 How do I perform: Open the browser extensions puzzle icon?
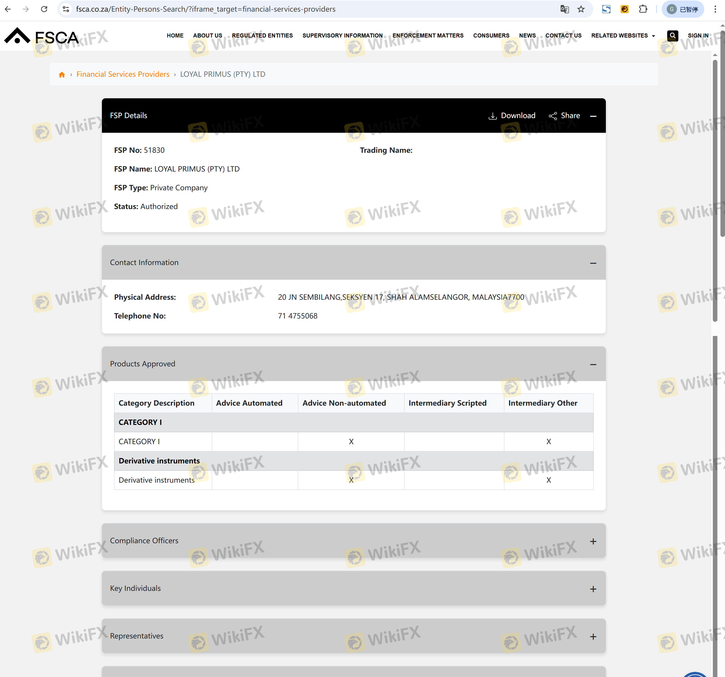pyautogui.click(x=643, y=9)
